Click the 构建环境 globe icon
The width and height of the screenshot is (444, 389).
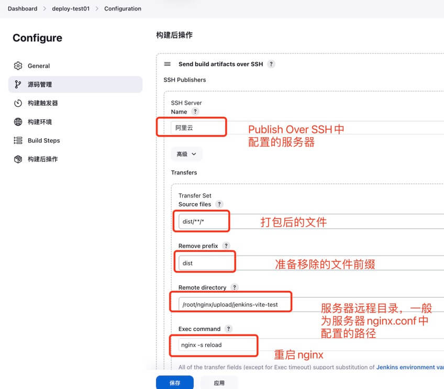point(18,122)
